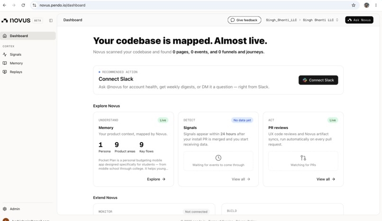Screen dimensions: 382x221
Task: Click the MONITOR card label
Action: (x=105, y=212)
